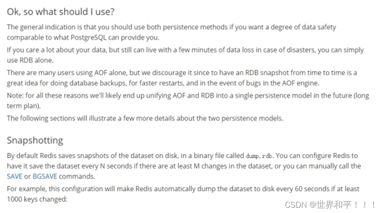This screenshot has height=213, width=381.
Task: Click the paragraph starting "For example, this configuration"
Action: tap(183, 194)
